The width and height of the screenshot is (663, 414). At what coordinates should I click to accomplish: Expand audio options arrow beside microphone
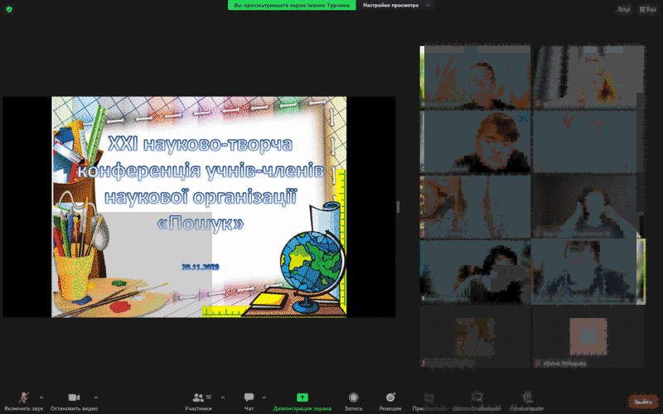(x=41, y=397)
